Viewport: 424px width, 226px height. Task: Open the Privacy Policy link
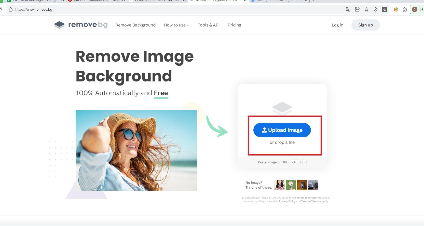(287, 201)
